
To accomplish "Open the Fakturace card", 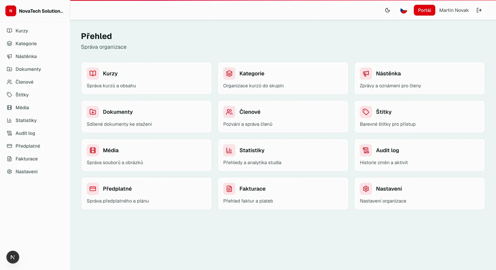I will [x=282, y=193].
